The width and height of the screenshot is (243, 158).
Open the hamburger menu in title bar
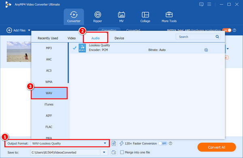tap(209, 4)
